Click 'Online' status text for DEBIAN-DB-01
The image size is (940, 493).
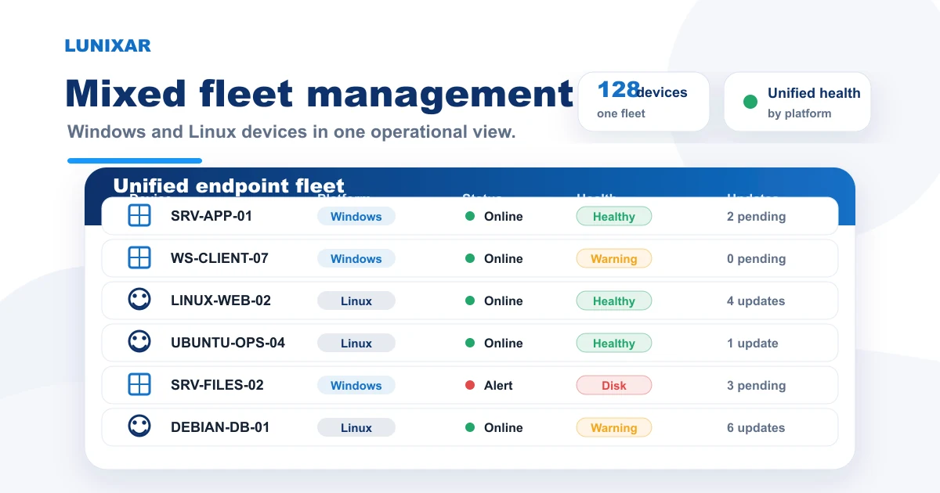click(504, 427)
